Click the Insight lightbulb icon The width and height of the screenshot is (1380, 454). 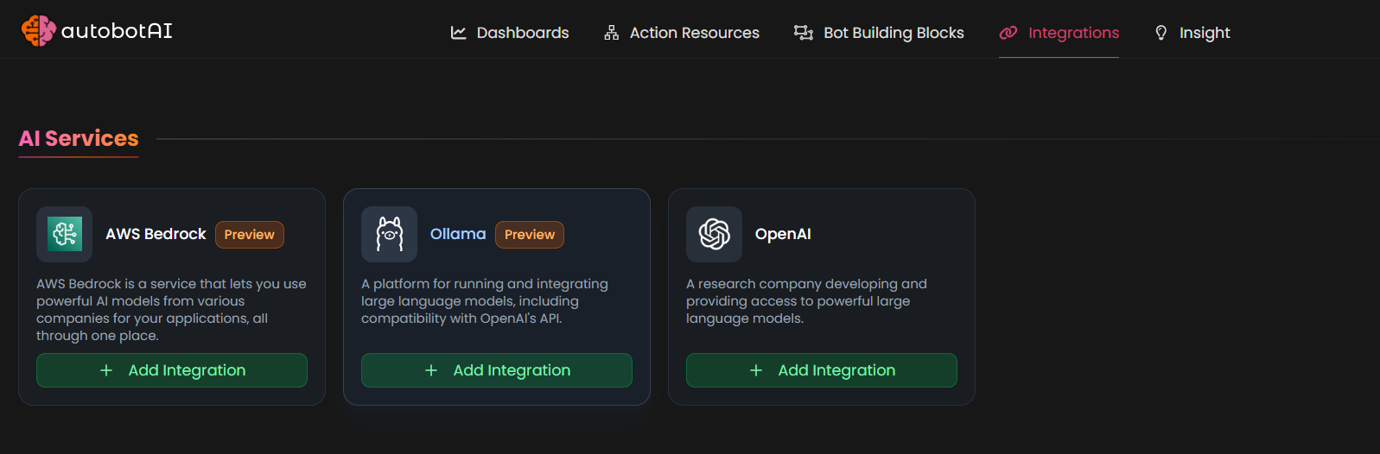pyautogui.click(x=1161, y=33)
